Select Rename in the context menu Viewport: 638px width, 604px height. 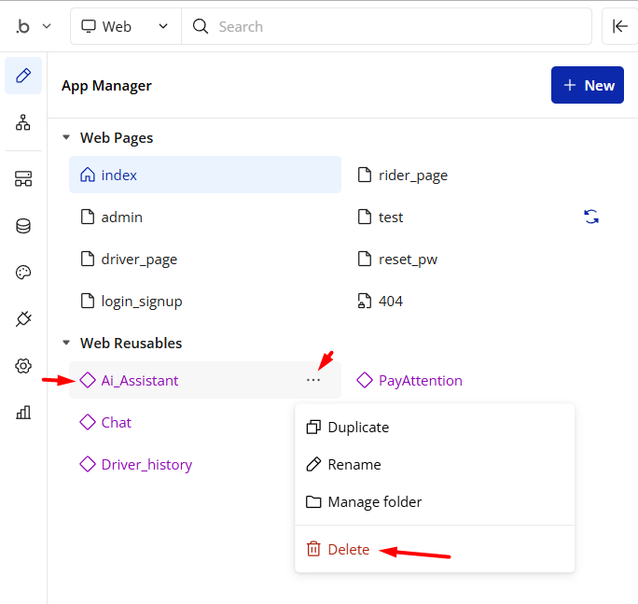click(354, 464)
